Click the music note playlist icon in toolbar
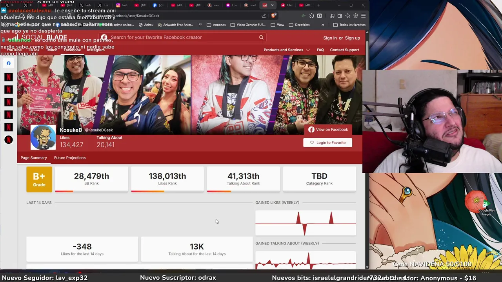This screenshot has height=282, width=502. 332,16
